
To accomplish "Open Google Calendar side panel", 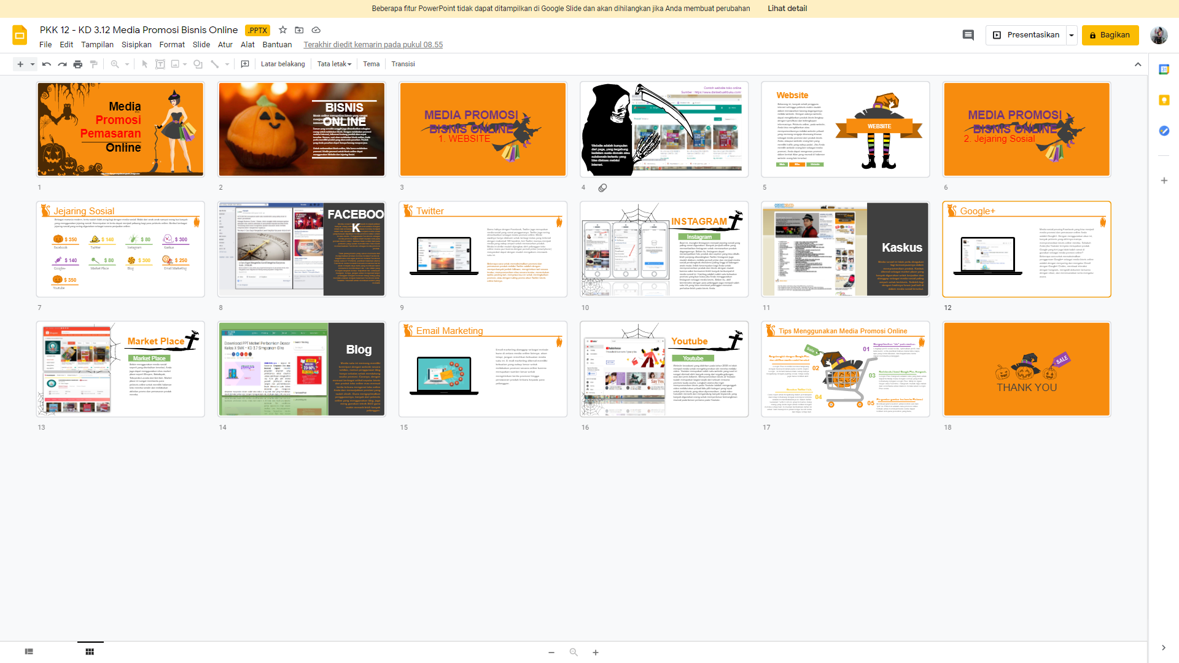I will pos(1164,69).
